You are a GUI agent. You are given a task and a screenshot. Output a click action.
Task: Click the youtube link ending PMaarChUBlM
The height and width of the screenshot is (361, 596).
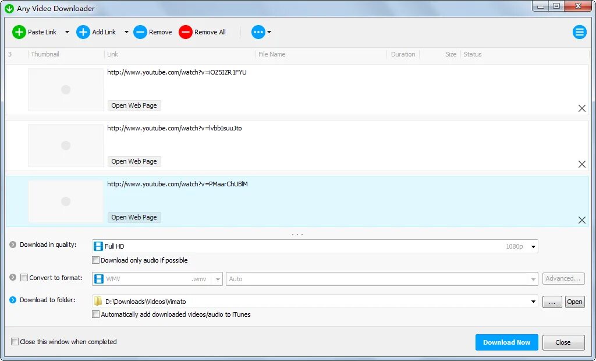178,184
